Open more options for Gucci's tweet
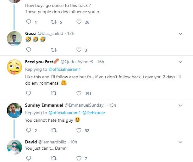193x162 pixels. point(180,34)
